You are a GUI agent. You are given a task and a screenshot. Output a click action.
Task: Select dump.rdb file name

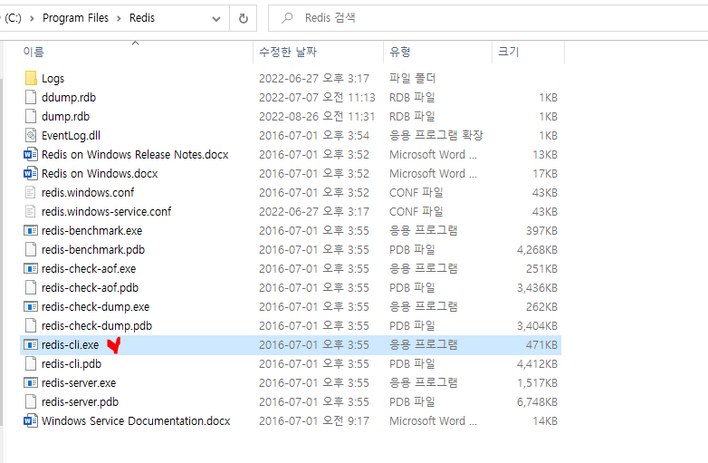pyautogui.click(x=65, y=116)
